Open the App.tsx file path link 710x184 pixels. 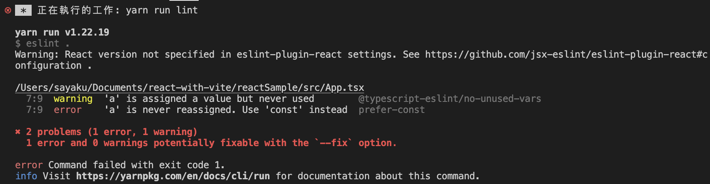190,88
